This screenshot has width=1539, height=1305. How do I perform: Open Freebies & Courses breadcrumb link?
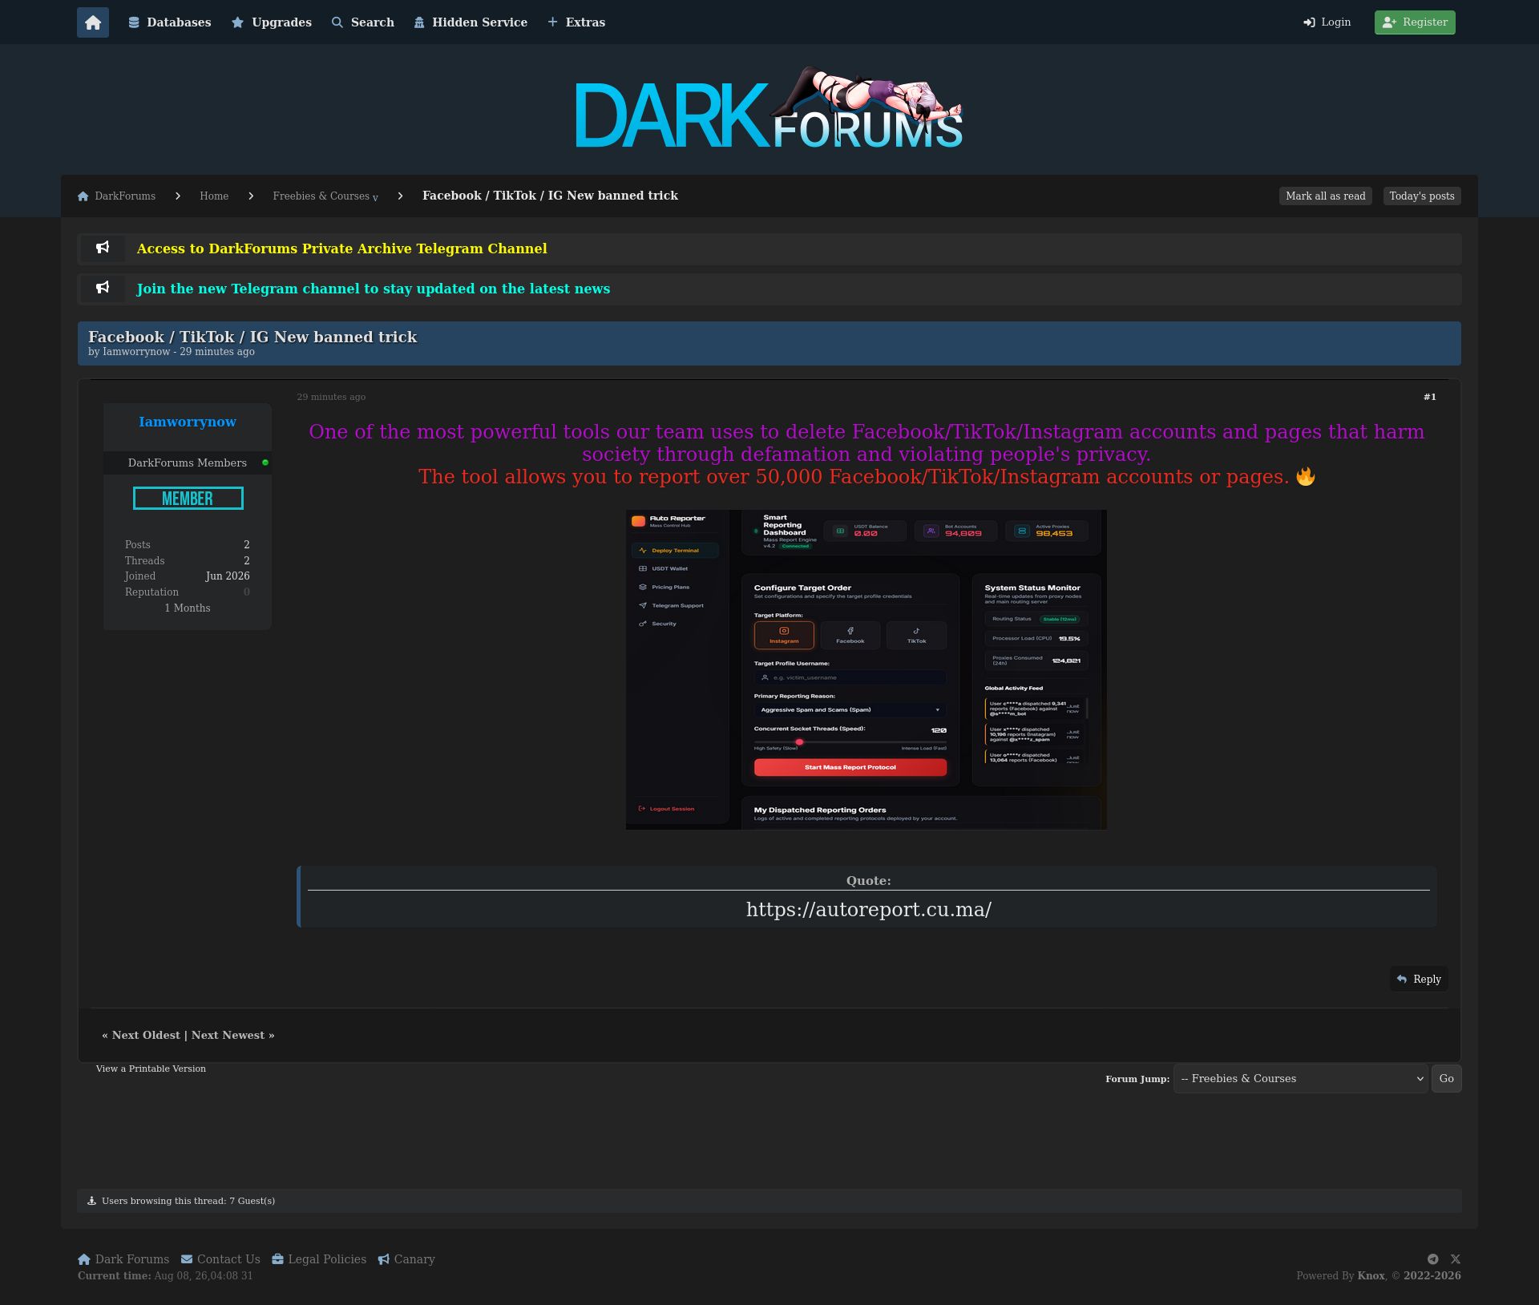click(x=321, y=196)
